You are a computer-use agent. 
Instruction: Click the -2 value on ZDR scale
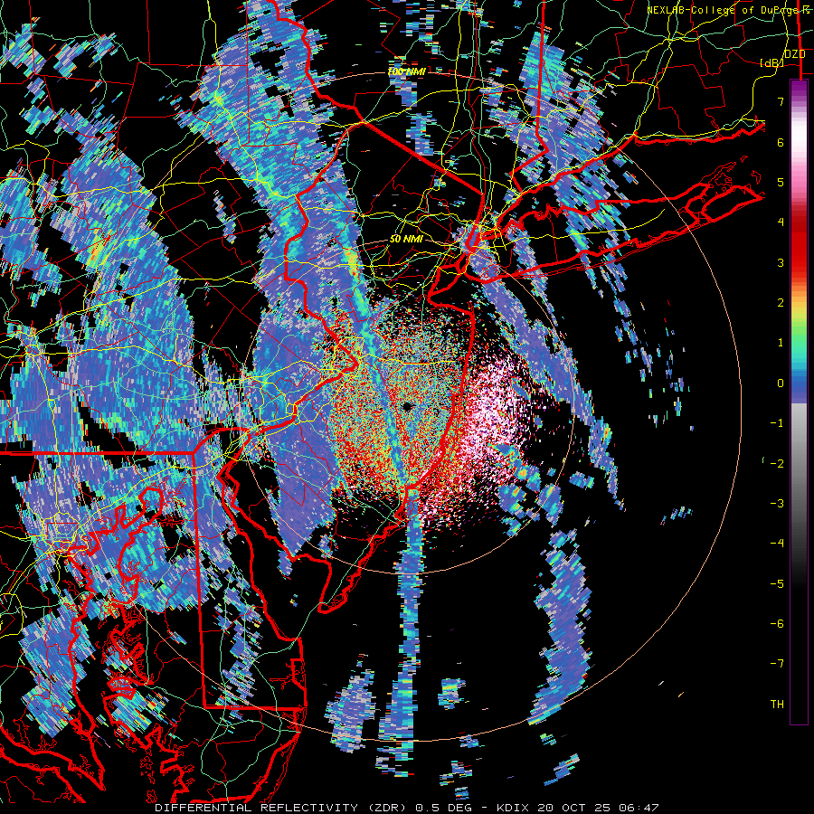coord(777,464)
